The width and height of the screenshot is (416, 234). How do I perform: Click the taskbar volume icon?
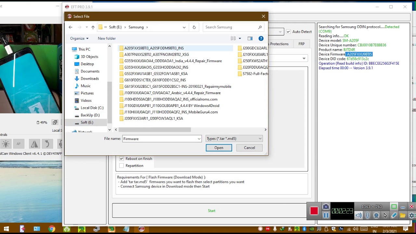[x=355, y=229]
